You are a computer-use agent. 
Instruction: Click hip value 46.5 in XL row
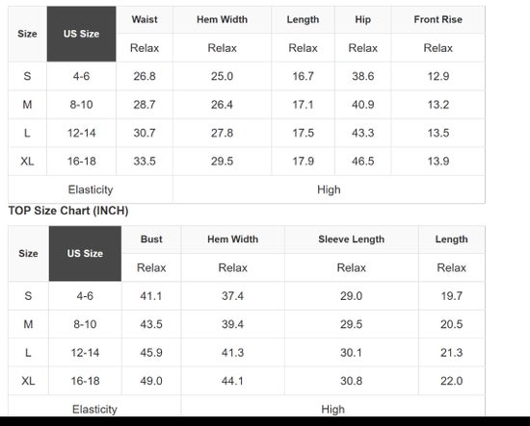pos(362,162)
